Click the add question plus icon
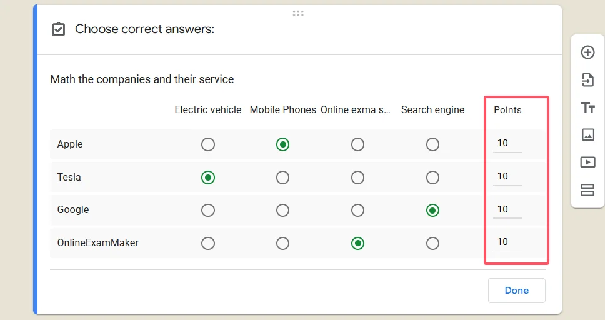The width and height of the screenshot is (605, 320). point(587,52)
